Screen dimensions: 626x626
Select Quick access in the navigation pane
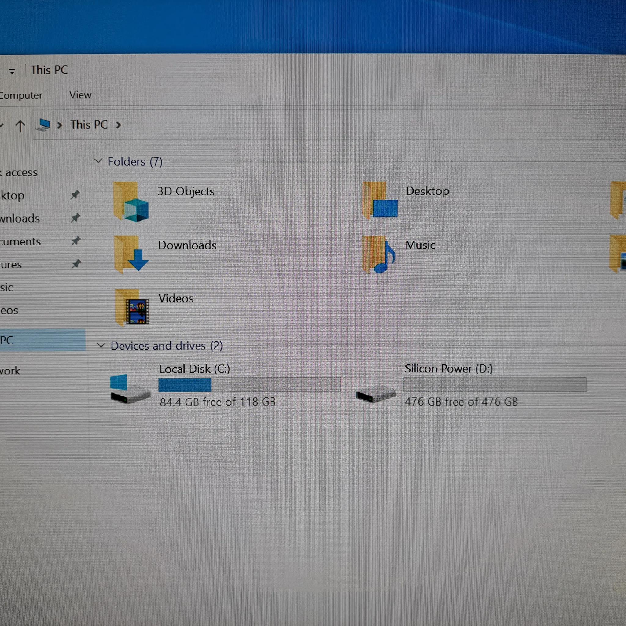[19, 172]
